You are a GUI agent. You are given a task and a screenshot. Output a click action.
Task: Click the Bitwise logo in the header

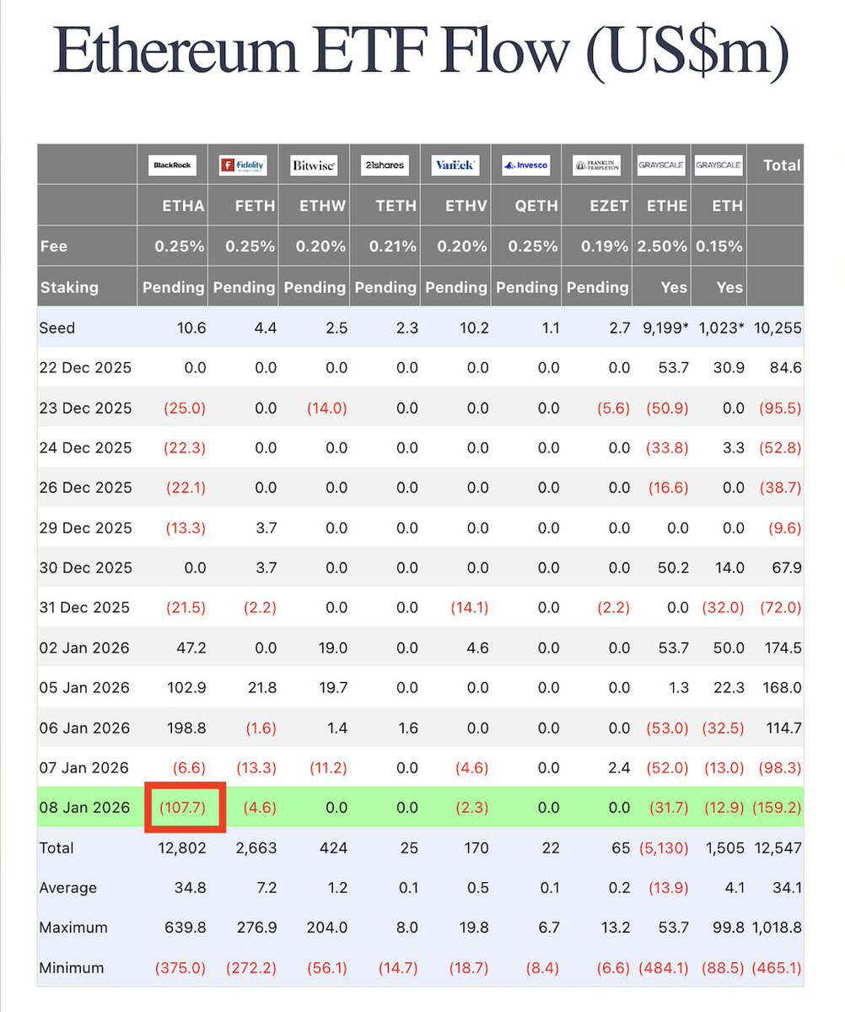click(314, 165)
